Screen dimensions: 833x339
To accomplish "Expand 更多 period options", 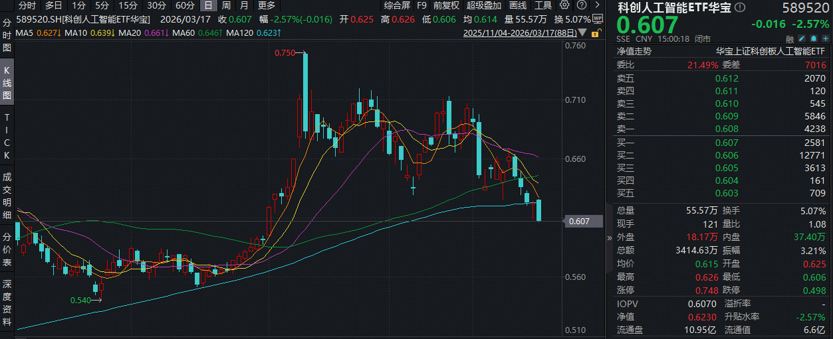I will coord(266,5).
